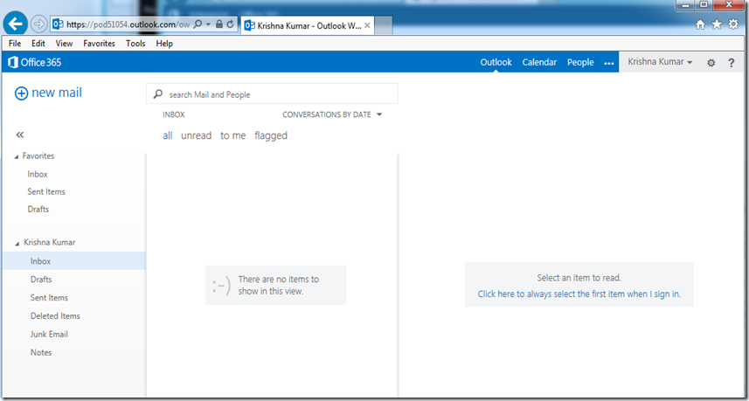749x401 pixels.
Task: Select the Krishna Kumar - Outlook Web tab
Action: coord(307,25)
